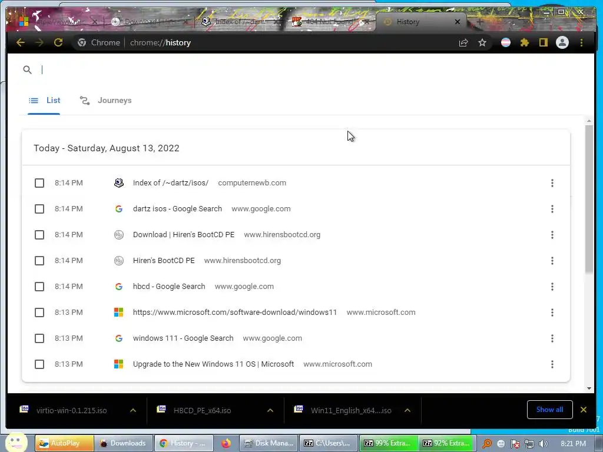Click the orange magnifier tray icon
The image size is (603, 452).
tap(487, 444)
